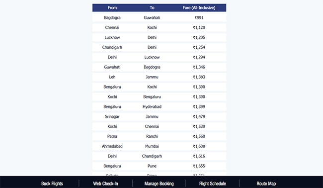Click the Fare (All-Inclusive) column header
The image size is (323, 188).
coord(199,8)
